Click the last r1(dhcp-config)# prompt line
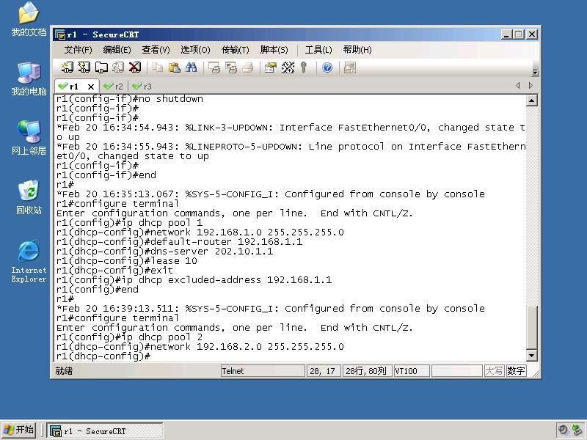This screenshot has height=440, width=587. pos(103,356)
